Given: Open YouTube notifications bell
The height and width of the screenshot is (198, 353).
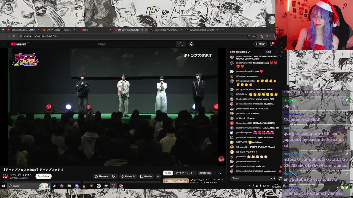Looking at the screenshot, I should pyautogui.click(x=271, y=44).
